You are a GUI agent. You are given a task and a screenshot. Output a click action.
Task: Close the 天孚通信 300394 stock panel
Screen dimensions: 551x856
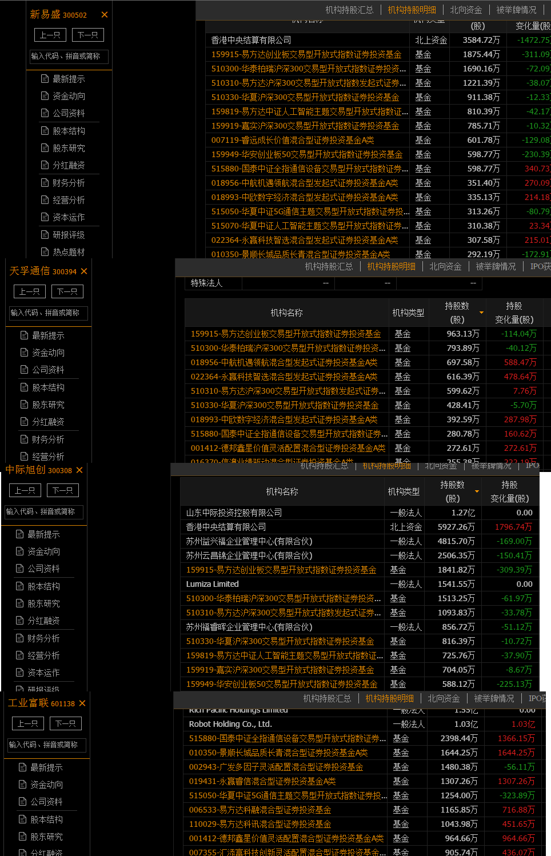pyautogui.click(x=84, y=271)
